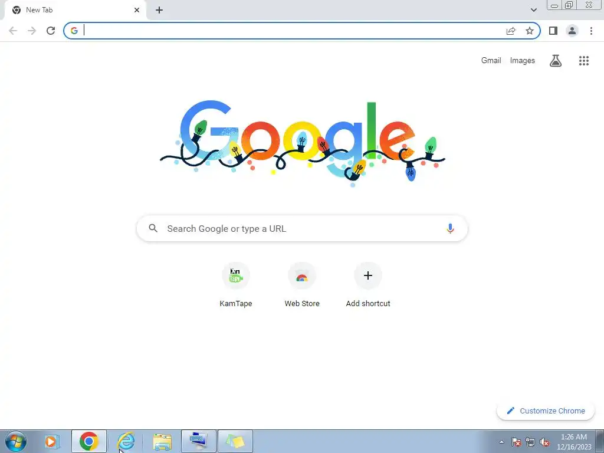
Task: Minimize the Chrome window
Action: pos(554,5)
